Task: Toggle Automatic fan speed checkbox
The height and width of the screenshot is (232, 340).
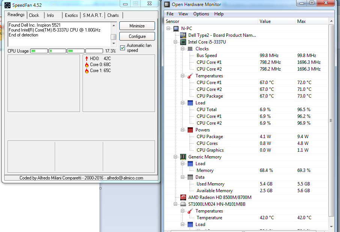Action: coord(122,48)
